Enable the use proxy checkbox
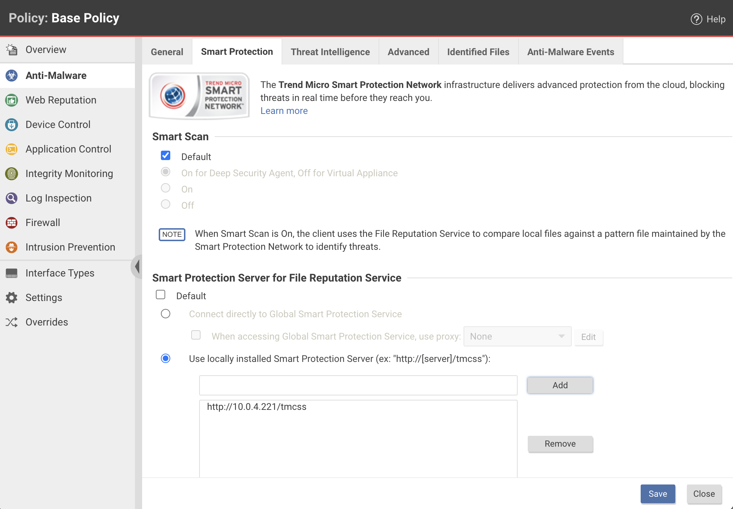The image size is (733, 509). click(x=196, y=335)
